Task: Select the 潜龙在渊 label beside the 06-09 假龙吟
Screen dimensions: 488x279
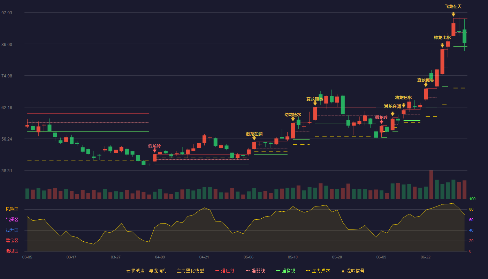Action: coord(392,106)
